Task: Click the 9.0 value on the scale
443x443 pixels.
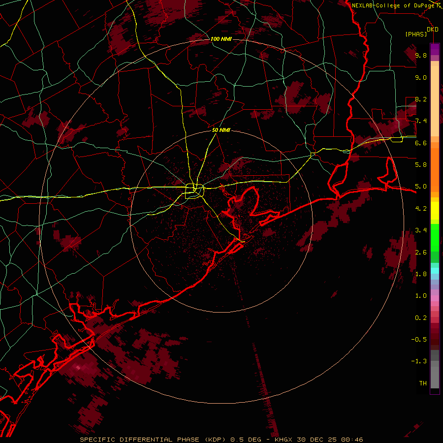Action: pos(421,78)
